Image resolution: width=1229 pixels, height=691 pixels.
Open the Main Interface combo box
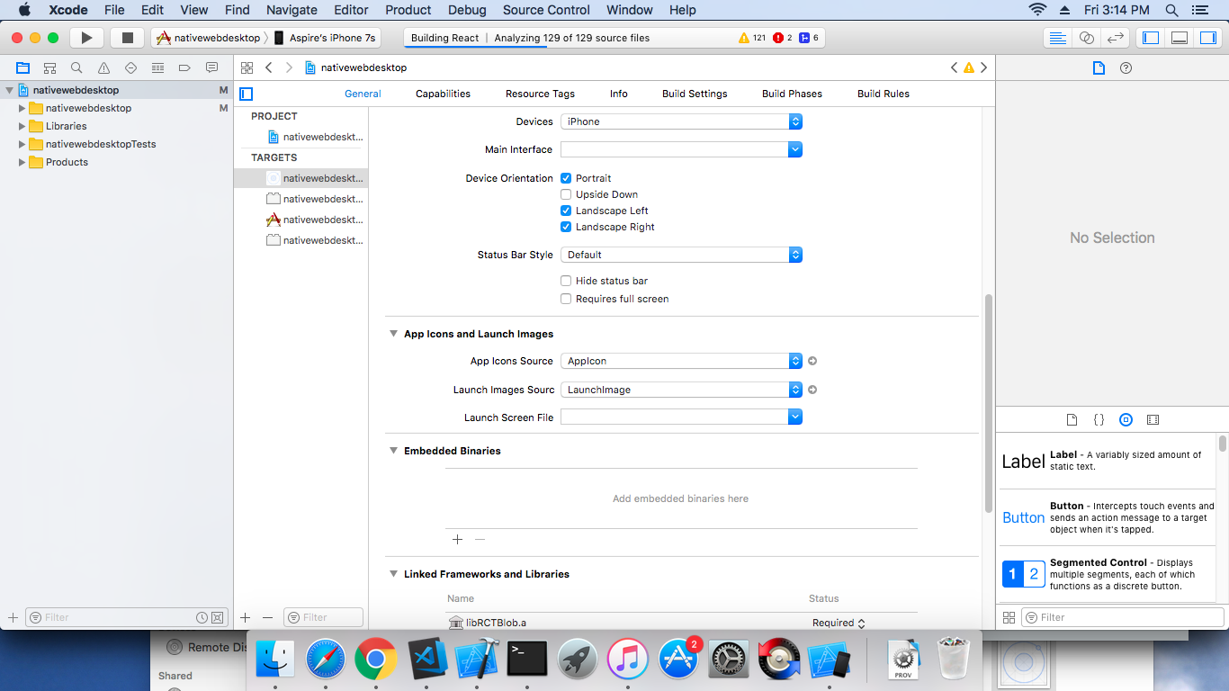pos(681,149)
